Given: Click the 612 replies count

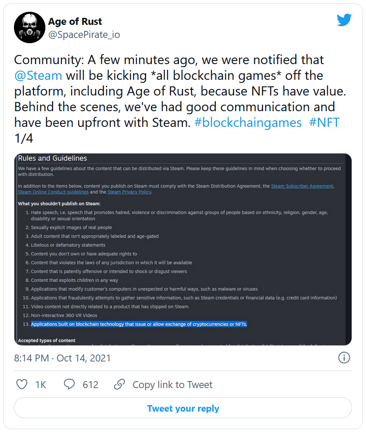Looking at the screenshot, I should click(x=90, y=385).
